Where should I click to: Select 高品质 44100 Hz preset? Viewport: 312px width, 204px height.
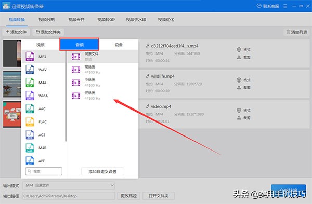[102, 70]
